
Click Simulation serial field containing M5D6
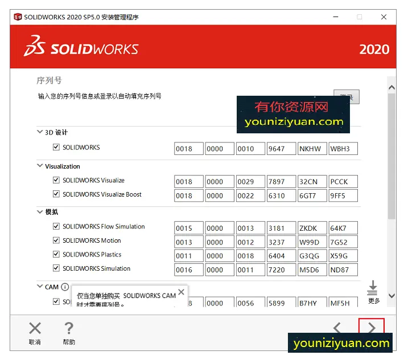[x=312, y=270]
